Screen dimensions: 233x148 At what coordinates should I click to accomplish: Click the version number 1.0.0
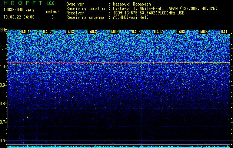point(50,3)
